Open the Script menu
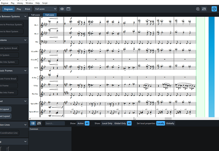219x151 pixels. pos(45,3)
